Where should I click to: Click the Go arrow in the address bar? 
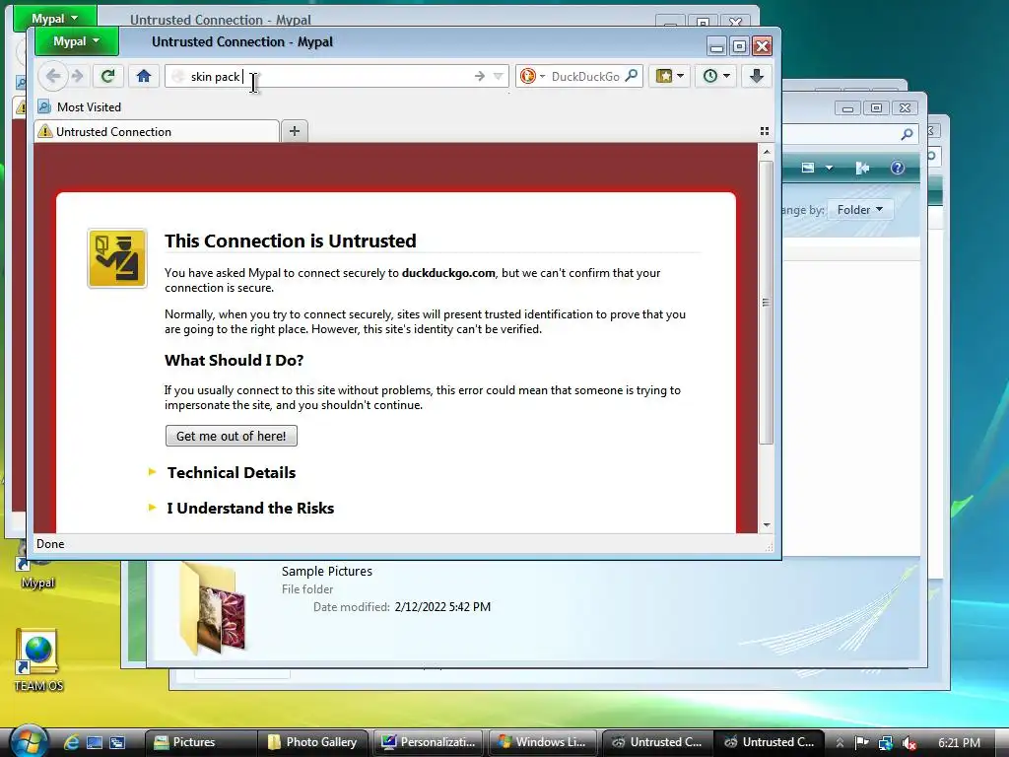point(480,77)
